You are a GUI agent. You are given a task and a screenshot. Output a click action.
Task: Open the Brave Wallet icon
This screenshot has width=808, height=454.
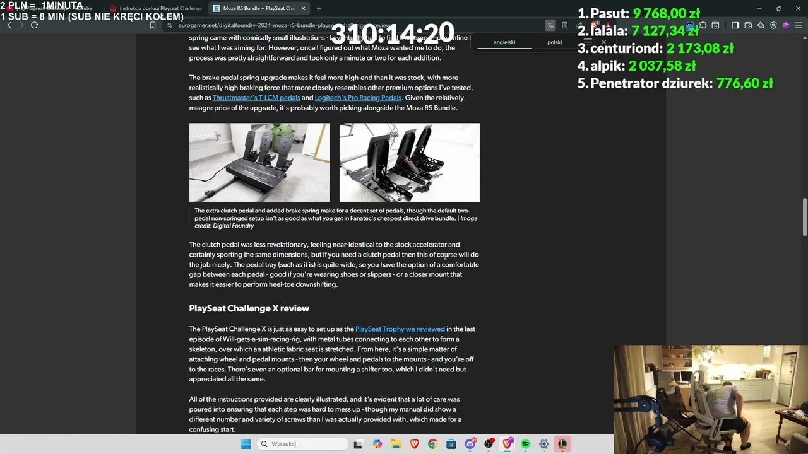pos(748,25)
